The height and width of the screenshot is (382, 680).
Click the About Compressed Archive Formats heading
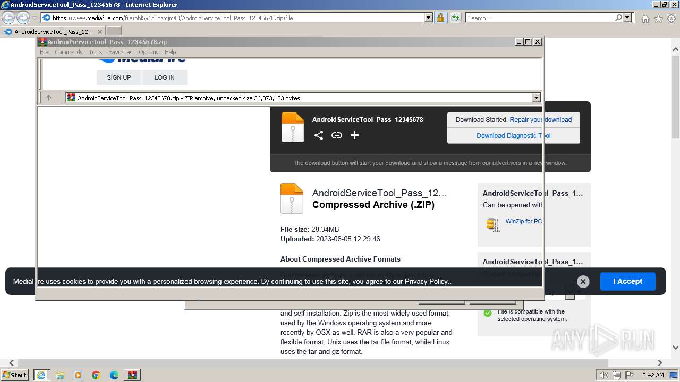[x=341, y=259]
